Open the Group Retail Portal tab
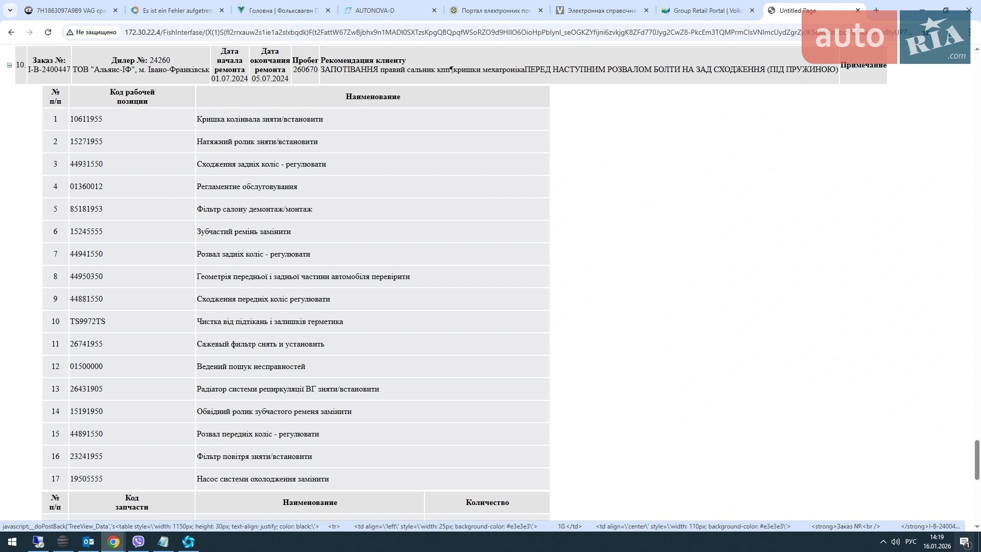 tap(708, 10)
